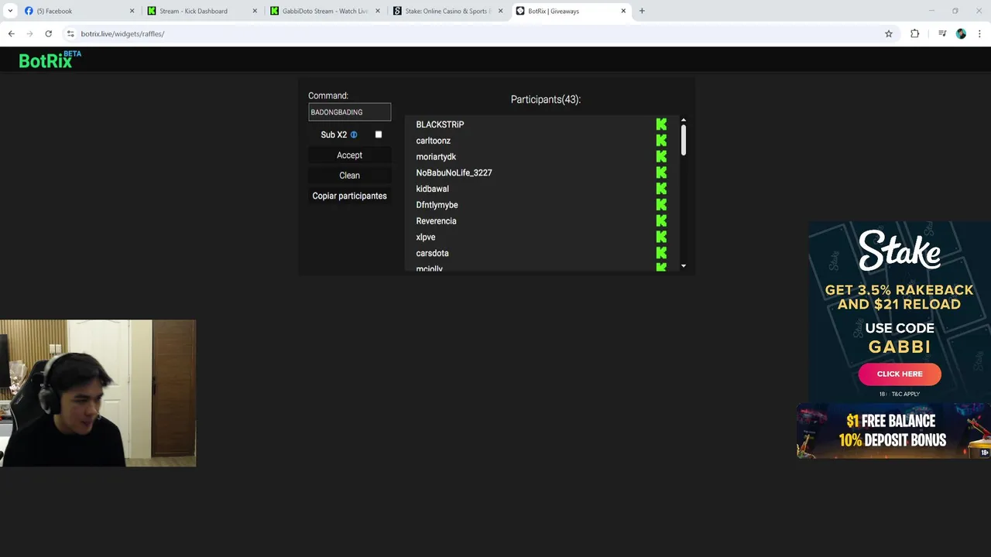Screen dimensions: 991x557
Task: Close the Stake Online Casino tab
Action: coord(500,11)
